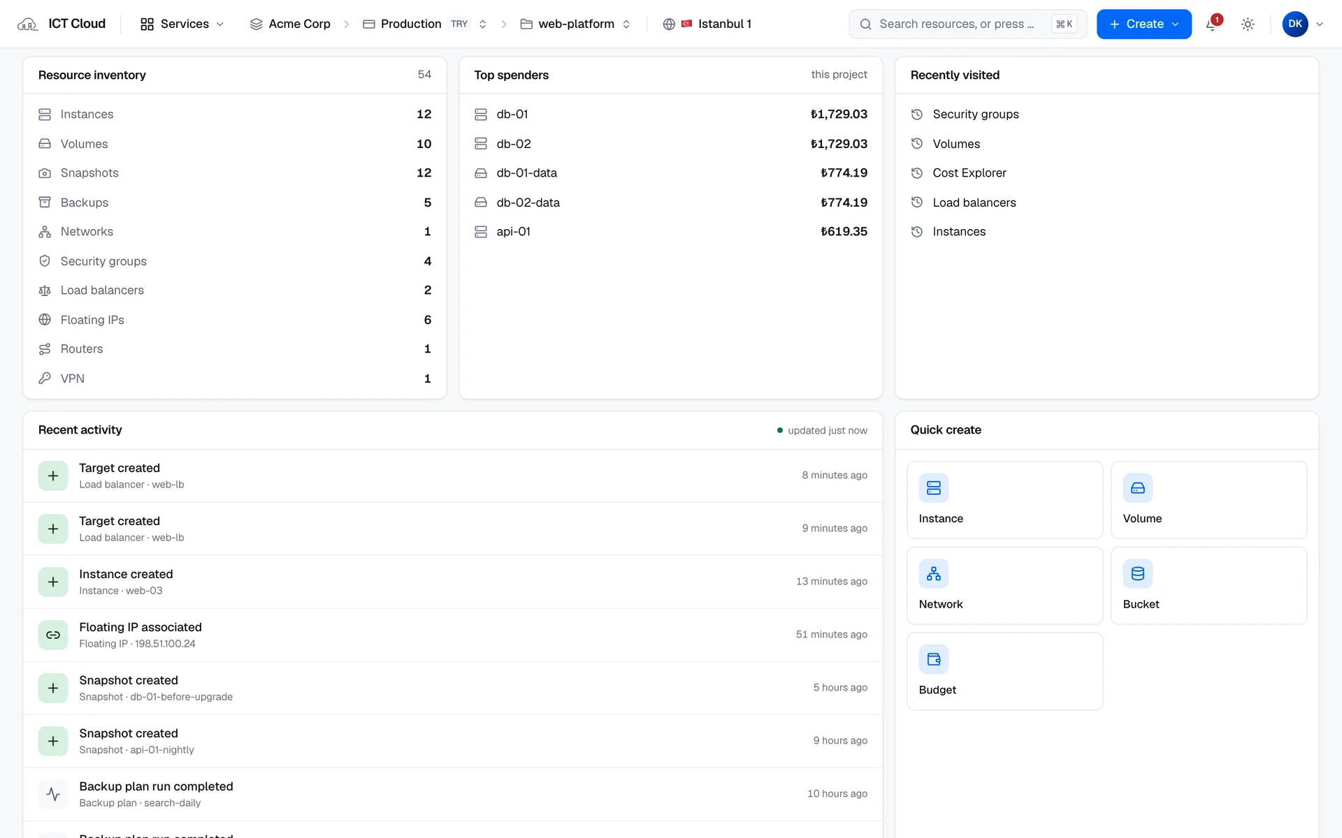Open Instances row in Resource inventory
The image size is (1342, 838).
[x=235, y=115]
